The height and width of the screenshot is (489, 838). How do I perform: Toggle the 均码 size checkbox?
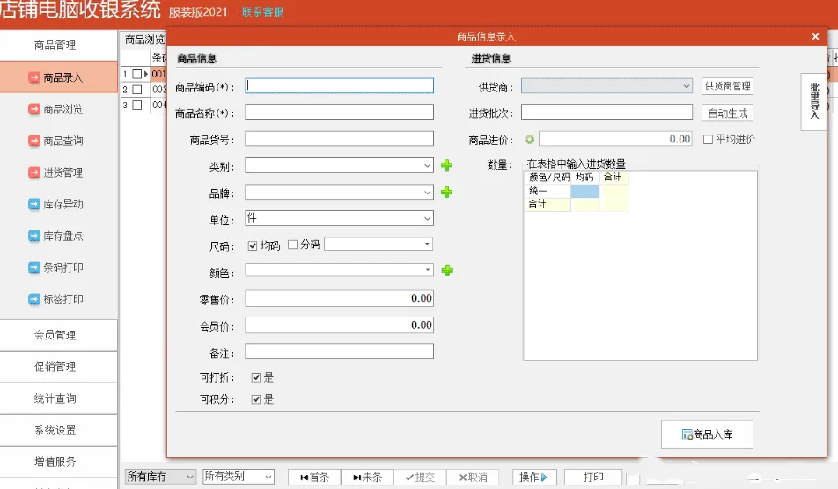253,245
